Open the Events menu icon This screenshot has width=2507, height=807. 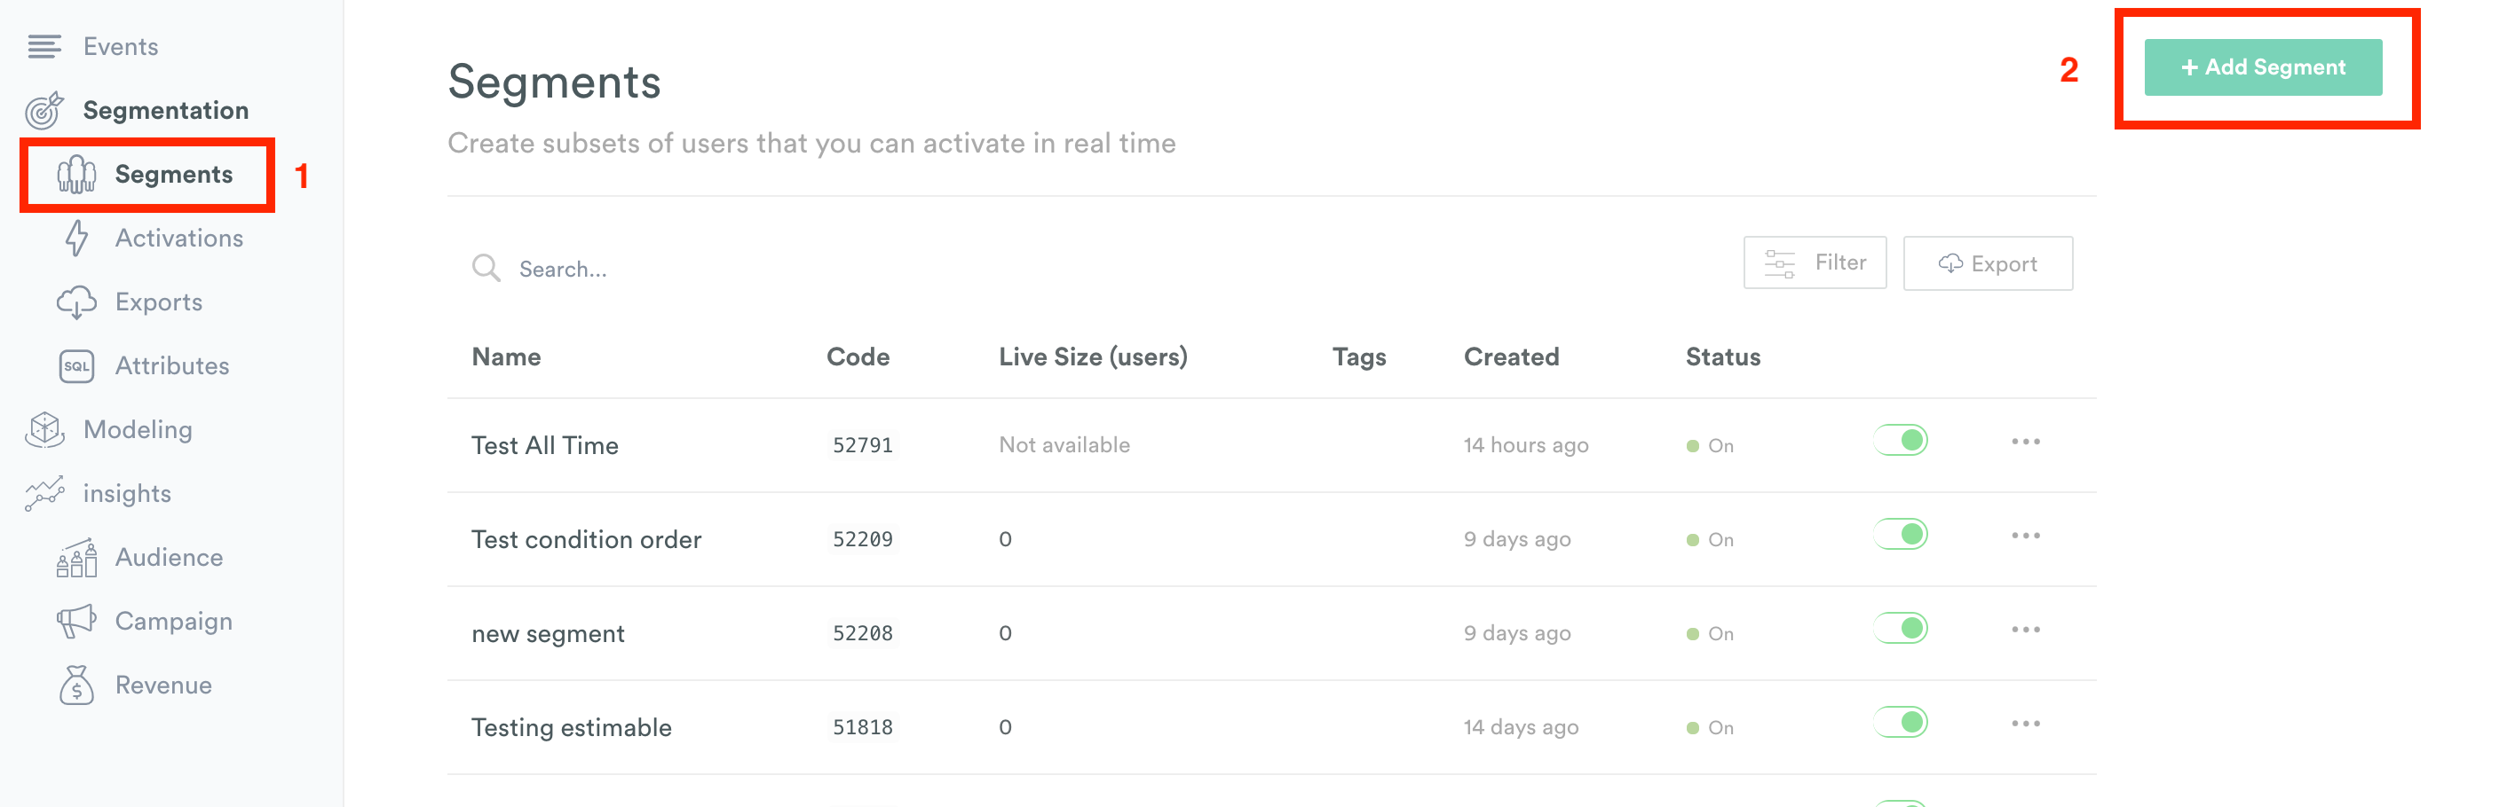tap(43, 47)
